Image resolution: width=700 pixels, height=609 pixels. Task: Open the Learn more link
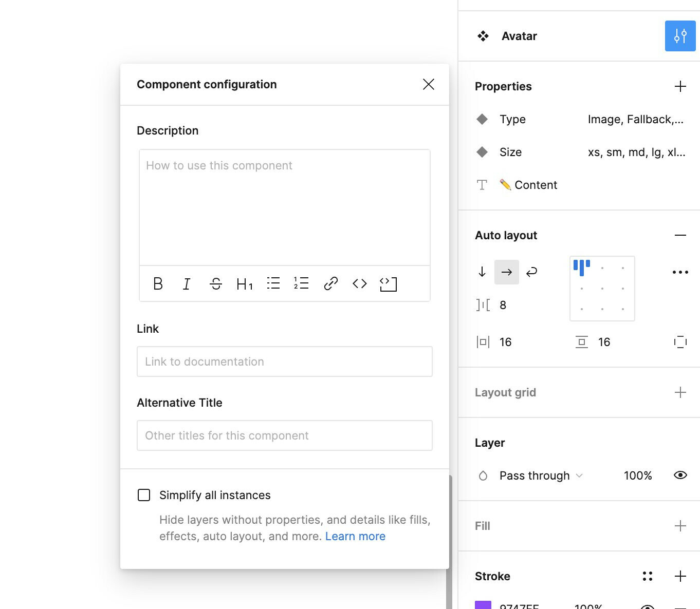tap(355, 536)
